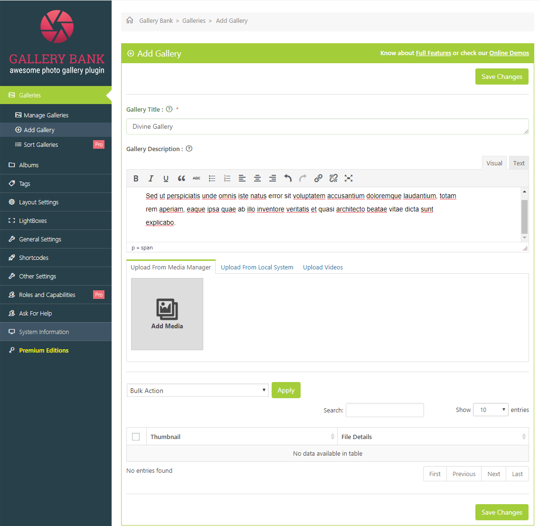
Task: Sort table by Thumbnail column
Action: (x=242, y=437)
